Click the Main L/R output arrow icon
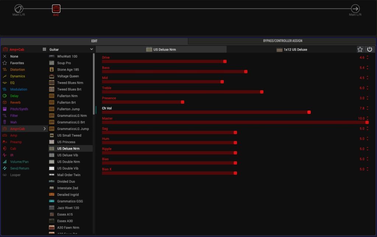 pos(355,8)
